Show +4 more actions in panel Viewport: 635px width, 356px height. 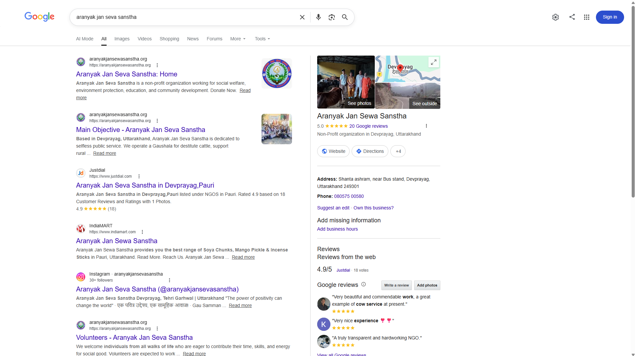pyautogui.click(x=398, y=151)
